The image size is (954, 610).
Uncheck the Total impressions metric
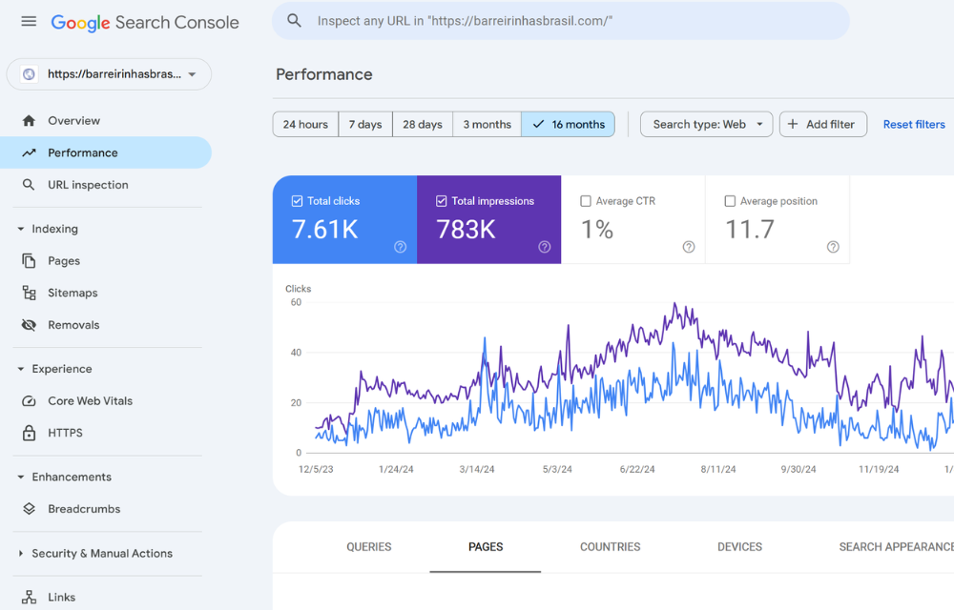click(441, 201)
